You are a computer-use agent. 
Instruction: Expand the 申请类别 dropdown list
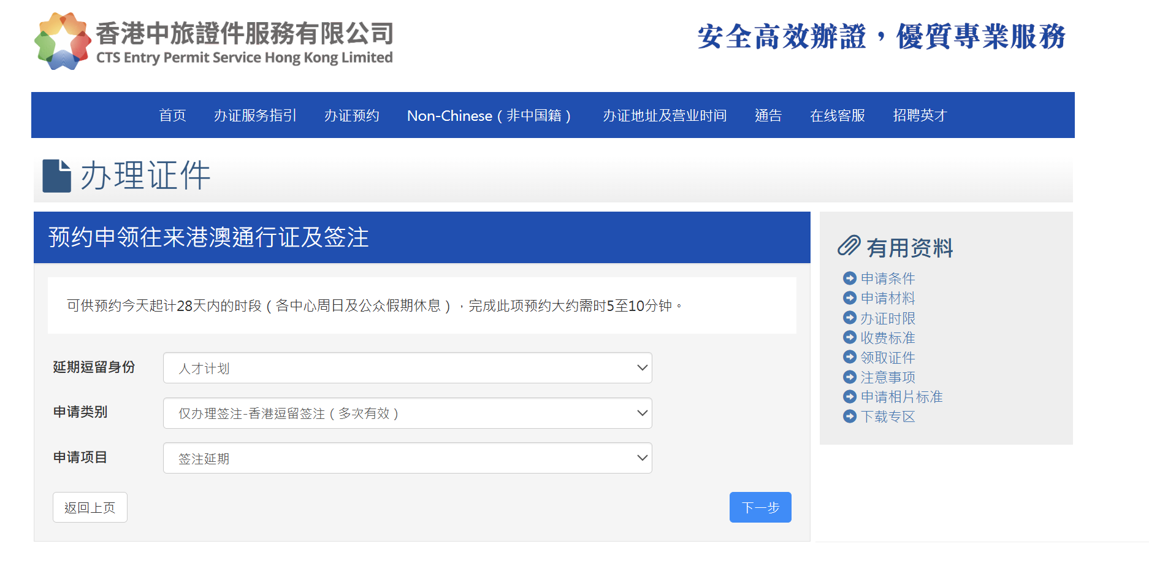pyautogui.click(x=407, y=413)
